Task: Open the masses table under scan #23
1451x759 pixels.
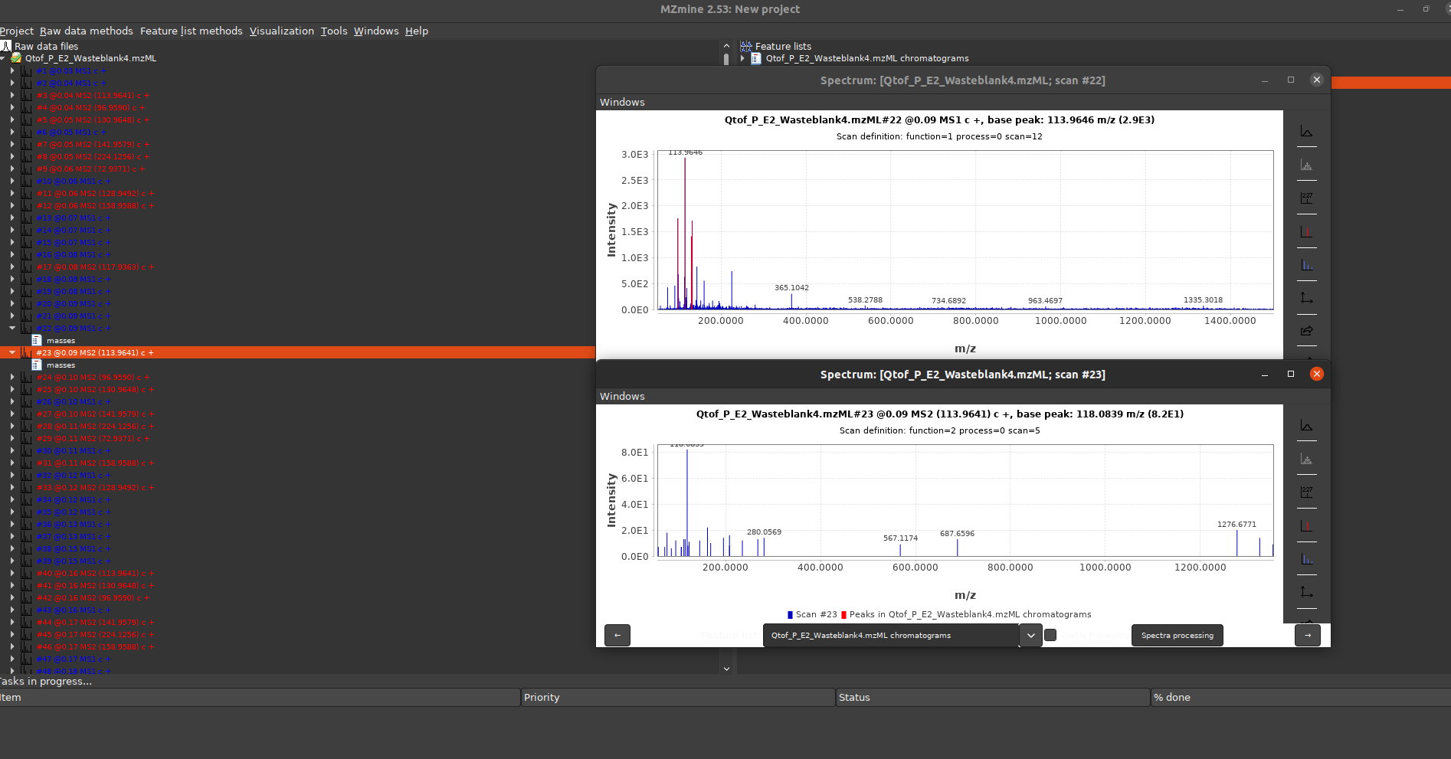Action: [x=61, y=365]
